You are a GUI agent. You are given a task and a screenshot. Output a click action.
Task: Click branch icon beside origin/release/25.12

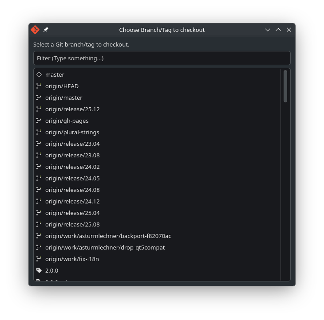(39, 109)
